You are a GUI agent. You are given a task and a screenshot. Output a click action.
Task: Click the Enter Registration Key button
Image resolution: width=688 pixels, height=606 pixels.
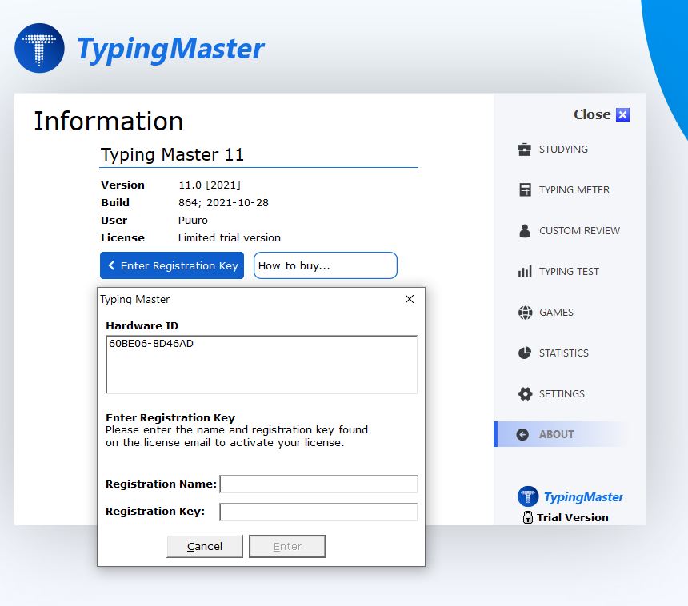click(x=172, y=265)
